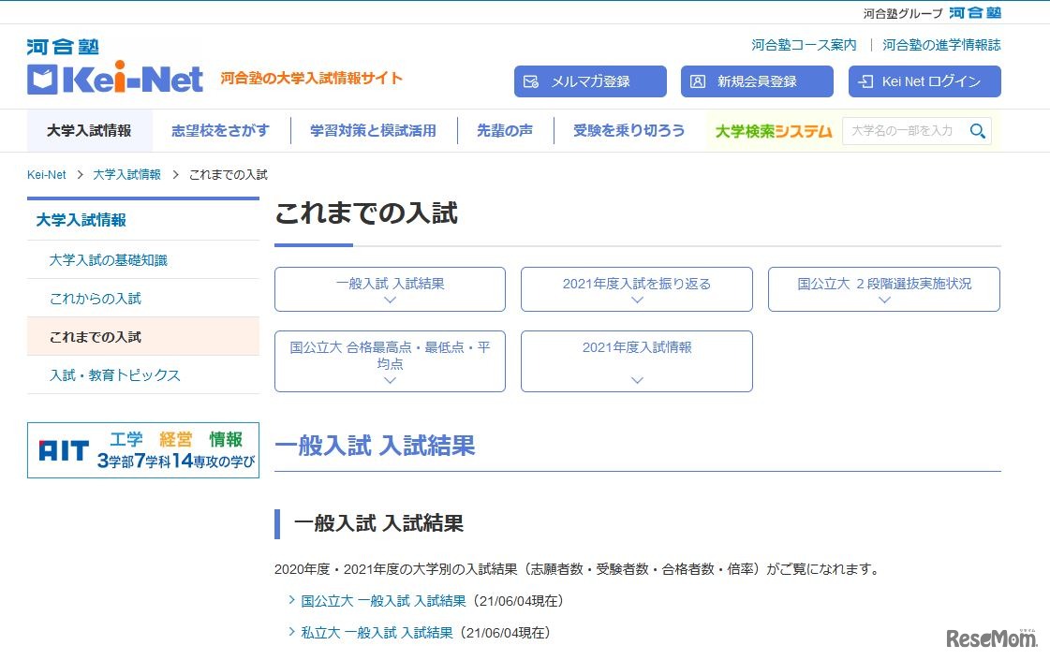Open the 大学検索システム
The image size is (1050, 660).
point(772,131)
